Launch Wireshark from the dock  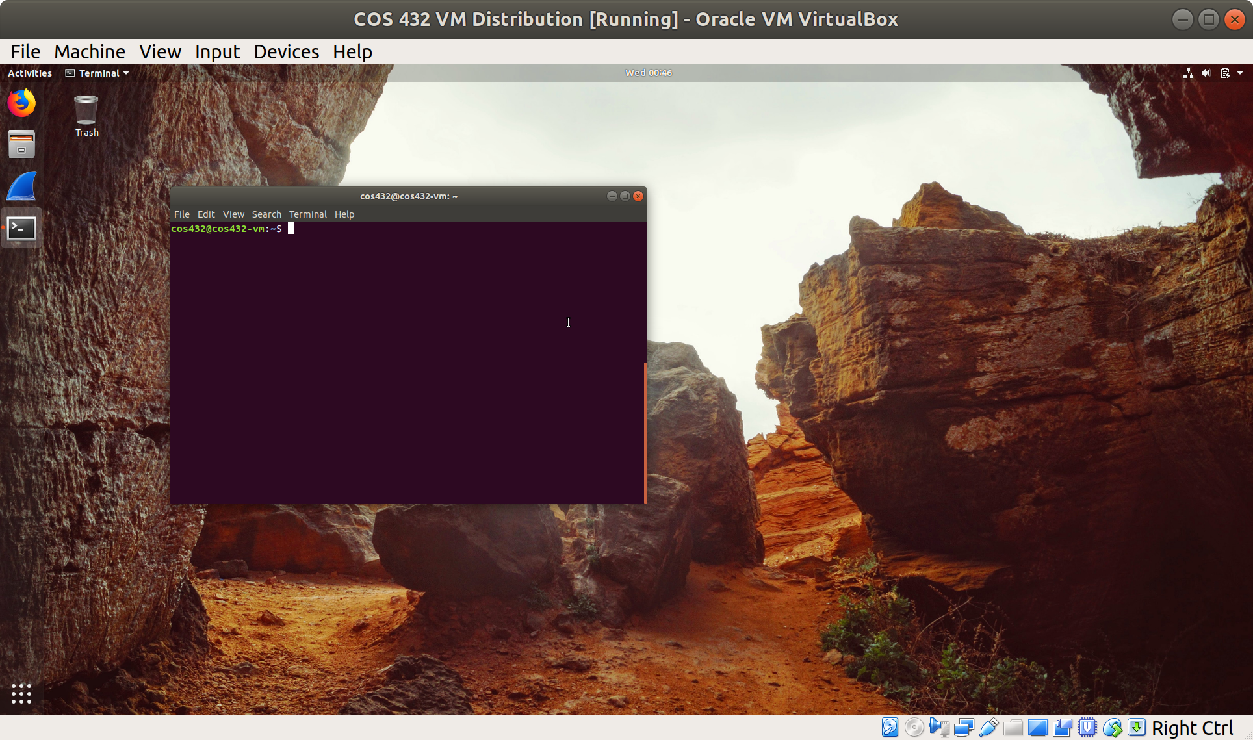[x=21, y=186]
